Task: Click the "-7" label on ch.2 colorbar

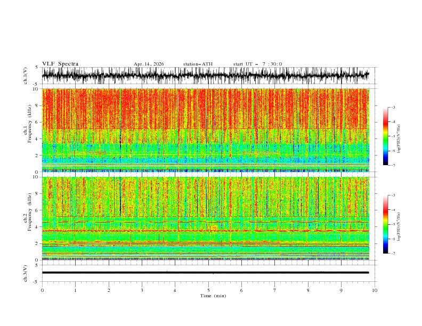Action: coord(393,254)
